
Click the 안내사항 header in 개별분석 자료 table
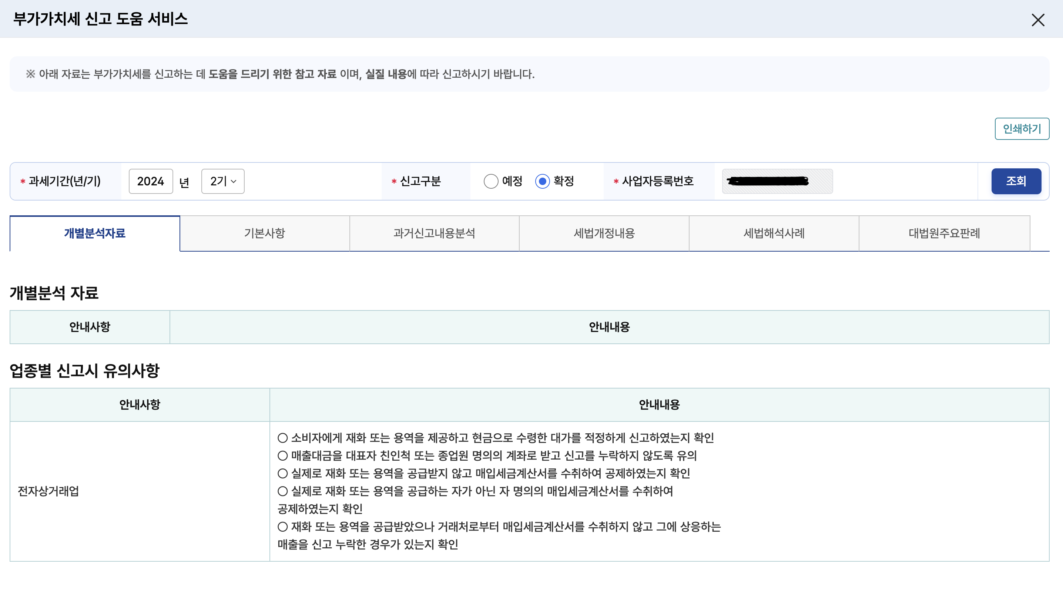coord(90,327)
